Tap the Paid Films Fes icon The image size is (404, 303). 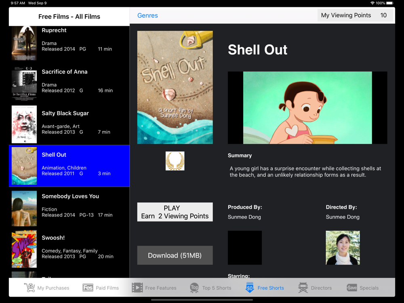point(88,288)
